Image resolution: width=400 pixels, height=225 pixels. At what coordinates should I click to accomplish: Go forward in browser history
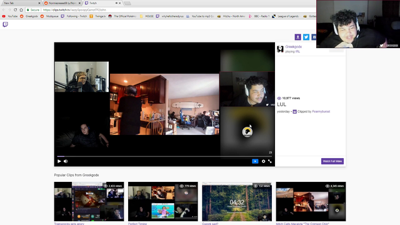tap(9, 10)
